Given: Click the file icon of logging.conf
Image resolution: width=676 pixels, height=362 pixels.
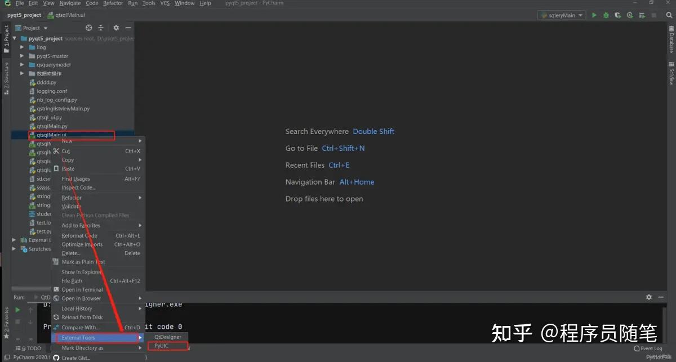Looking at the screenshot, I should point(32,91).
